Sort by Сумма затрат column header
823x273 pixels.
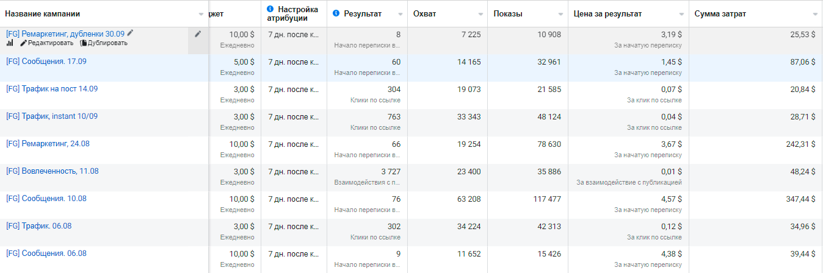pos(720,14)
